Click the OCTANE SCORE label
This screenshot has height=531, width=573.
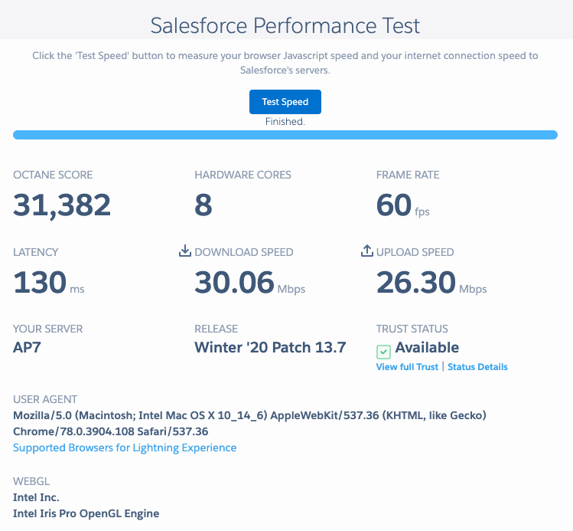[x=53, y=175]
